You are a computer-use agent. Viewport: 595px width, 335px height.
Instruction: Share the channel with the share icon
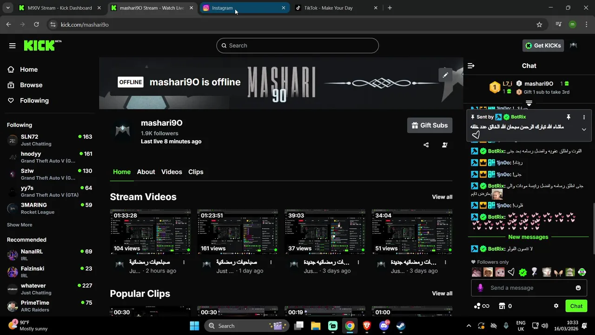coord(426,145)
